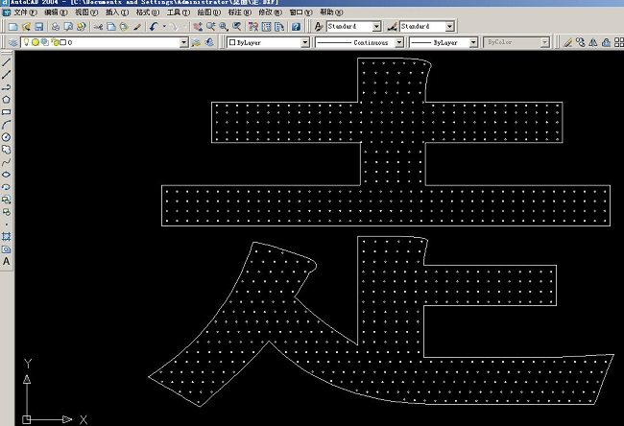Open the ByLayer lineweight dropdown
Viewport: 624px width, 426px height.
[470, 43]
